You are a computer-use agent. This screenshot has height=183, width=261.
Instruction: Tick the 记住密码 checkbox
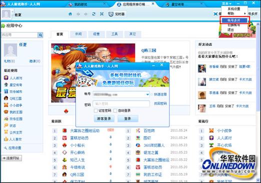tap(96, 111)
